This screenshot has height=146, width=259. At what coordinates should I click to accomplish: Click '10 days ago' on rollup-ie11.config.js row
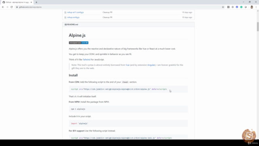click(x=187, y=13)
